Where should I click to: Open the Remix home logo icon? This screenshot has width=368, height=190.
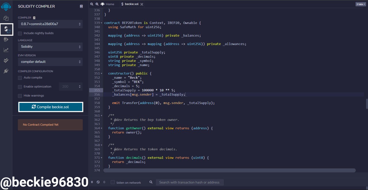[6, 6]
